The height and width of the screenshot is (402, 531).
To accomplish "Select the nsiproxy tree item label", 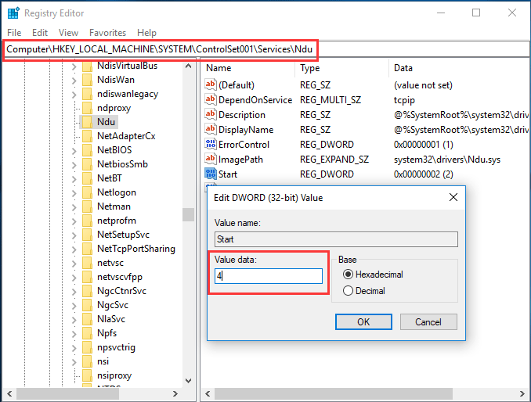I will [114, 375].
